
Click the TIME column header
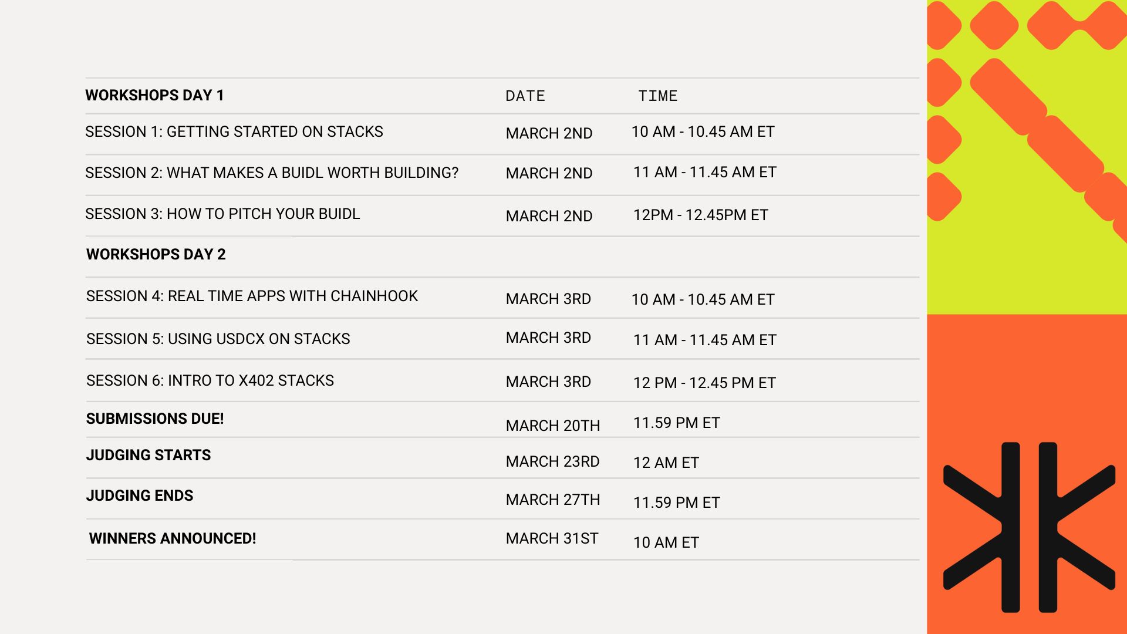coord(657,96)
